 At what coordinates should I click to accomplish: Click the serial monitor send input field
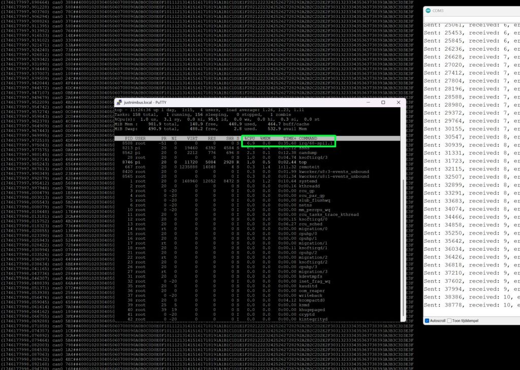[x=472, y=20]
